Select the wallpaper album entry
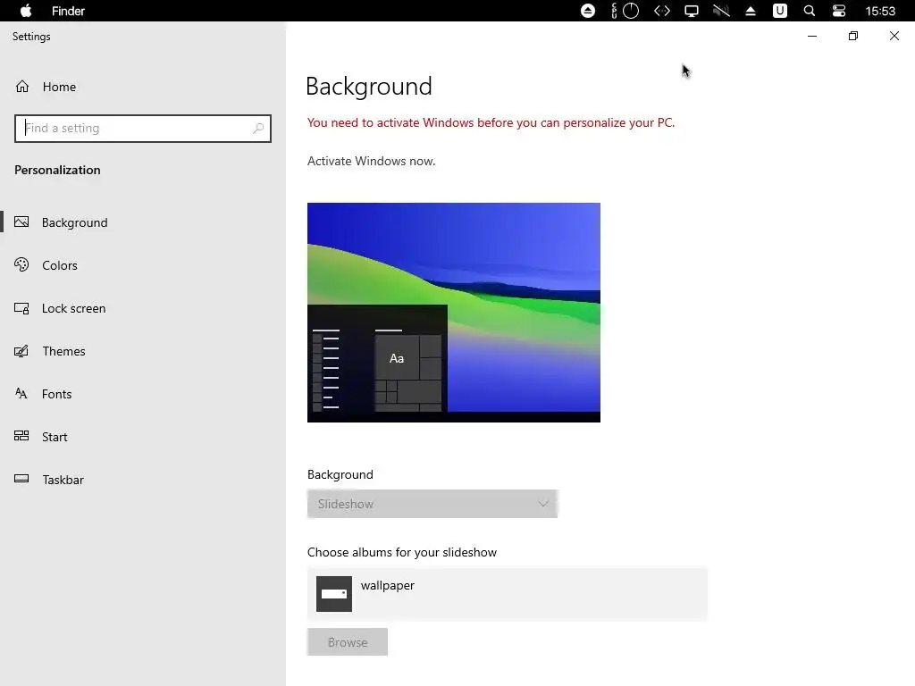 tap(508, 594)
